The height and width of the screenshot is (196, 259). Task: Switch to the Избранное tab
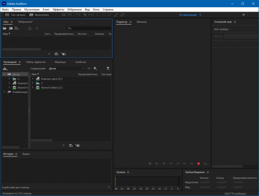(x=25, y=22)
